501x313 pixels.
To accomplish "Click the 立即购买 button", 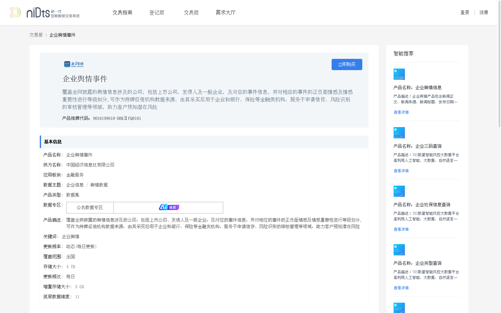I will (x=347, y=64).
